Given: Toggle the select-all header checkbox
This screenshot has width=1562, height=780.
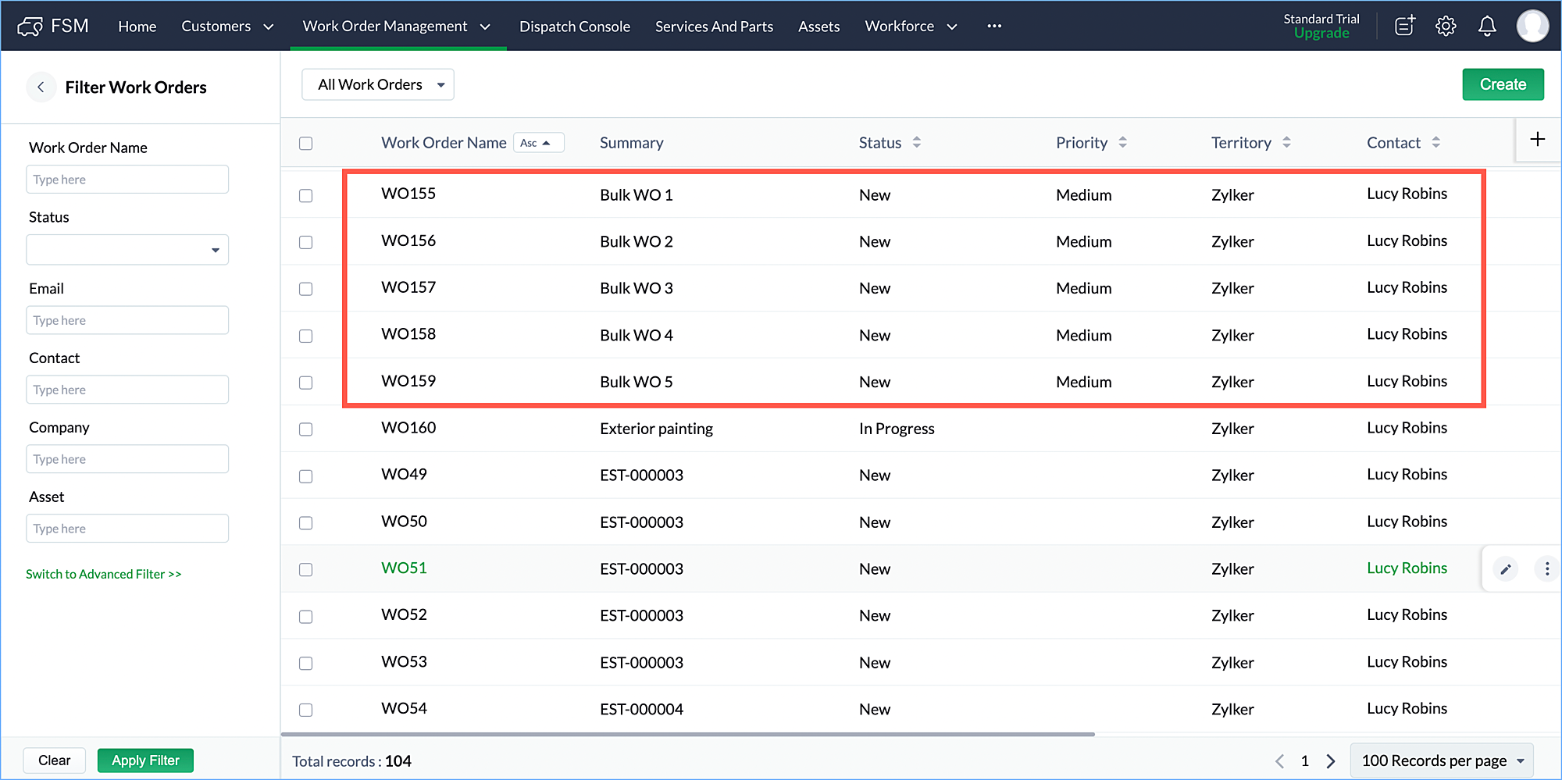Looking at the screenshot, I should coord(306,143).
